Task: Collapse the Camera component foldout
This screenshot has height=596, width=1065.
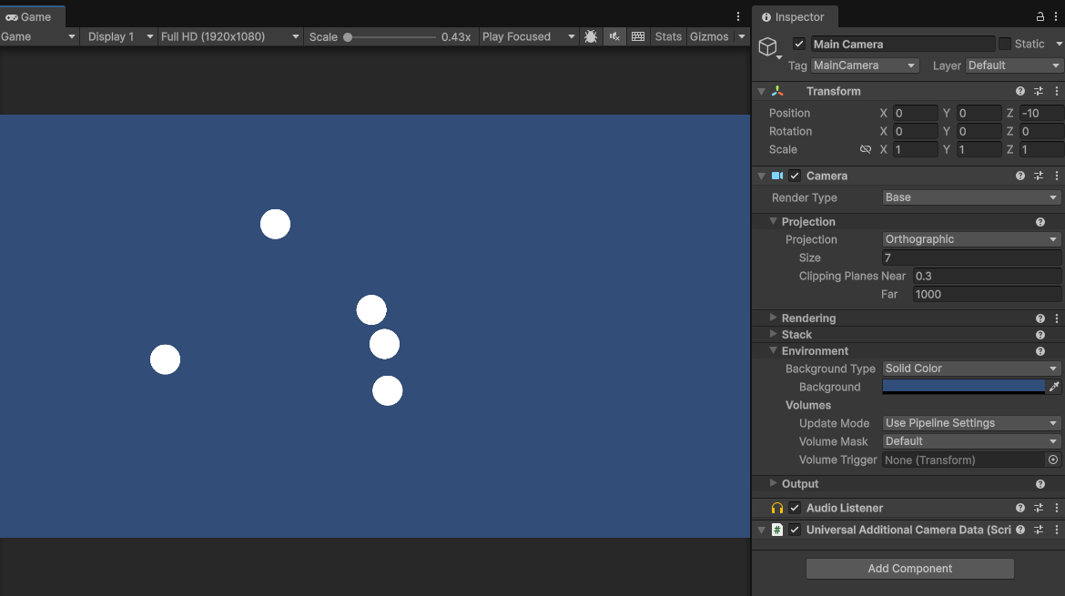Action: click(761, 176)
